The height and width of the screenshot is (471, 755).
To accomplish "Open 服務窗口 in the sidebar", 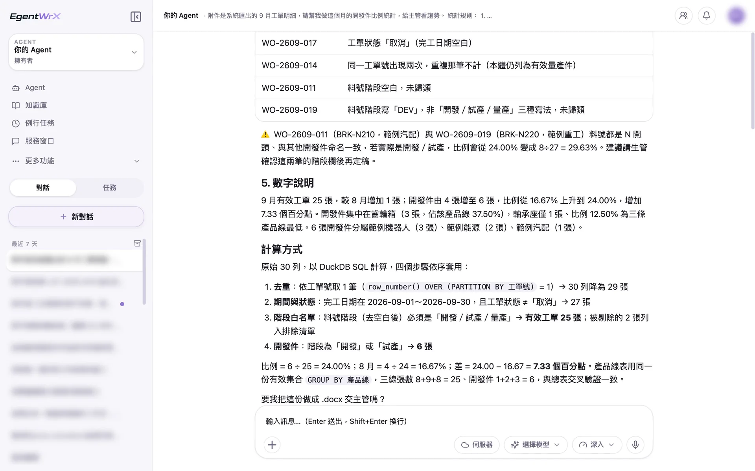I will pyautogui.click(x=76, y=141).
